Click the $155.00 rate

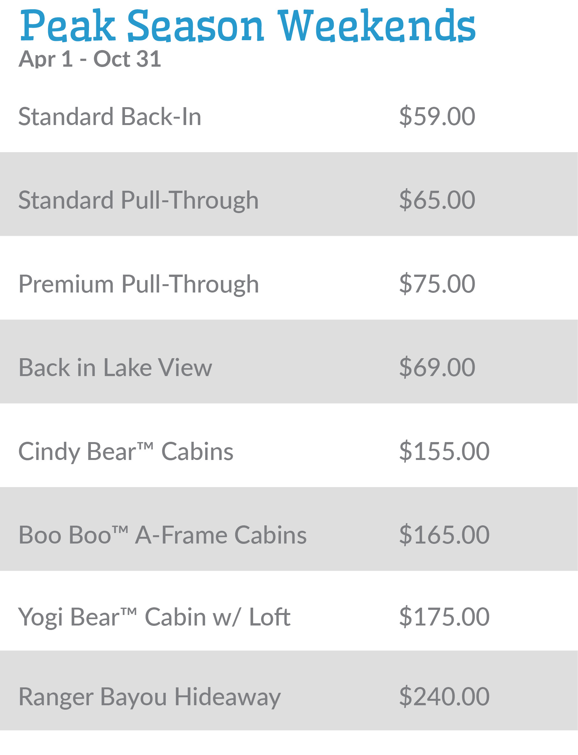(x=444, y=451)
